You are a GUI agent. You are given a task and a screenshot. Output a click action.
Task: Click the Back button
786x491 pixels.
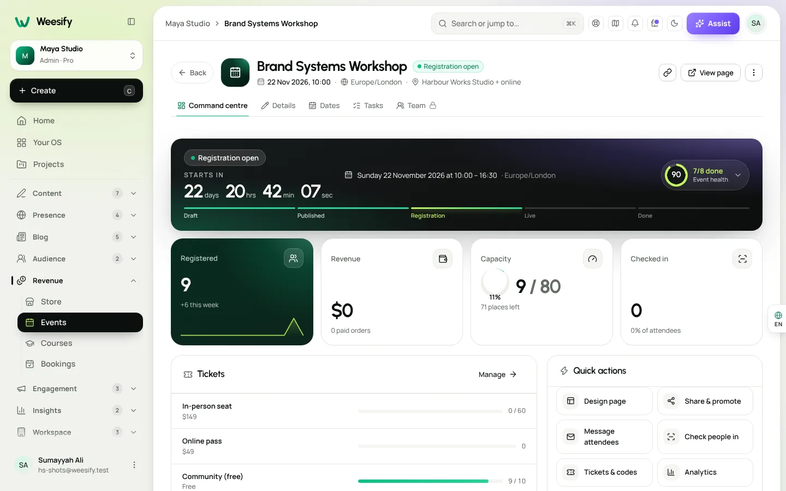pyautogui.click(x=192, y=73)
